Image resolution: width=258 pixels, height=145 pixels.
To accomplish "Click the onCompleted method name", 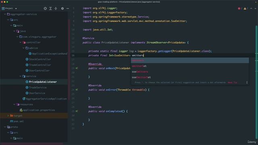I will [x=114, y=111].
